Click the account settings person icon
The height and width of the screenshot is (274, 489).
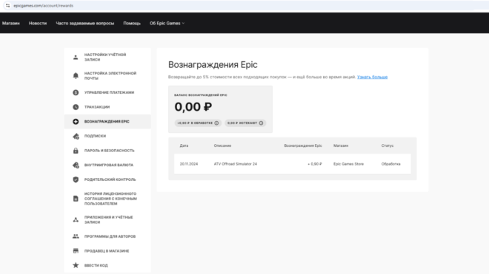click(76, 57)
